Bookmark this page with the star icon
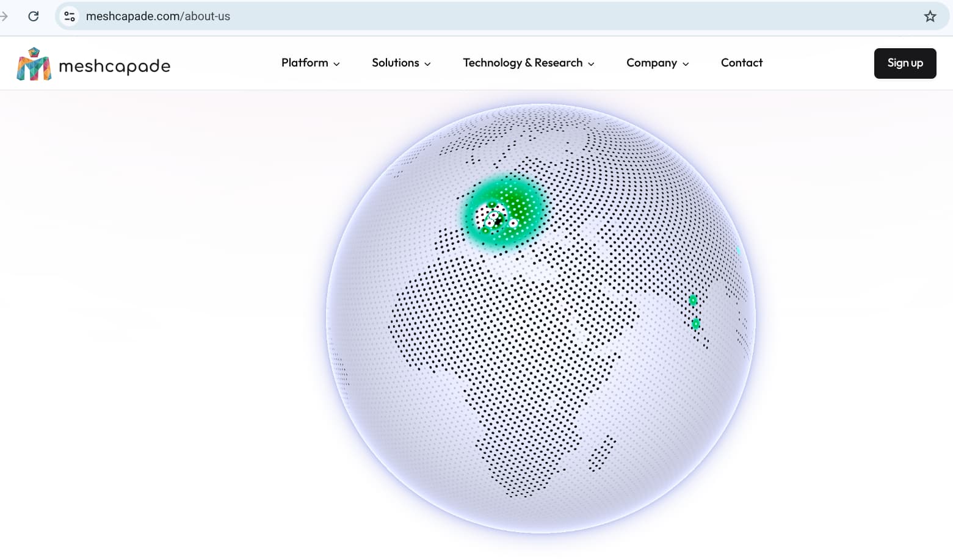The height and width of the screenshot is (559, 953). point(929,16)
